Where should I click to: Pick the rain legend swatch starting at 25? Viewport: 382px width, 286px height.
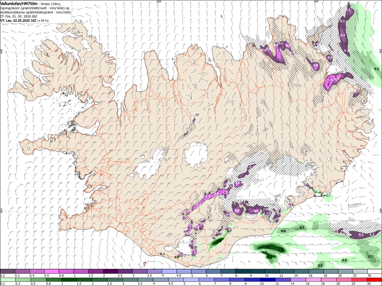coord(359,279)
